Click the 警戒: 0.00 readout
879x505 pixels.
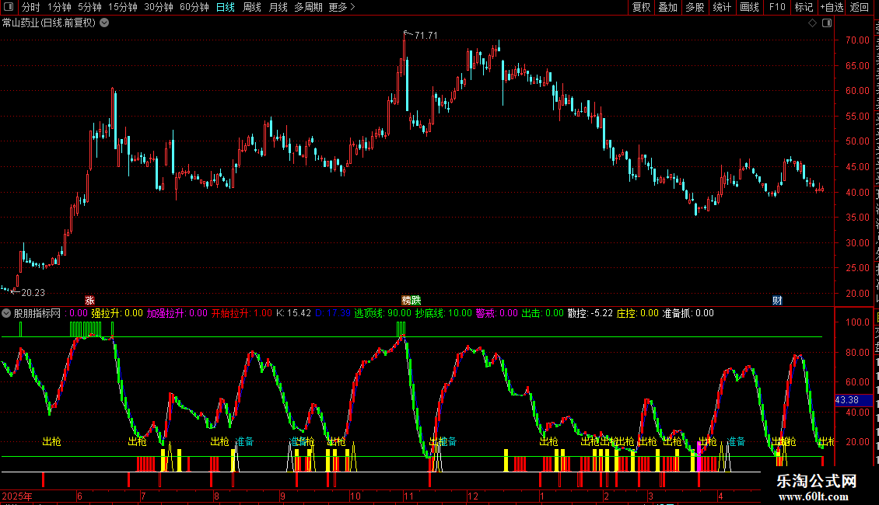[497, 314]
